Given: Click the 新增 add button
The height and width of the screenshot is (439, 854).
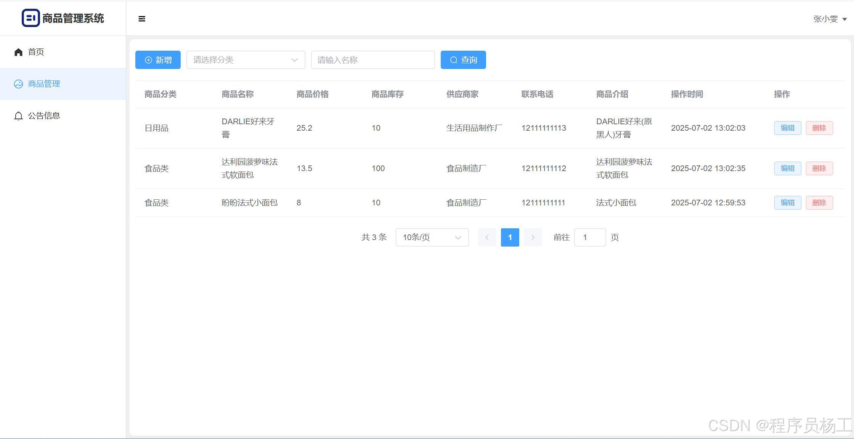Looking at the screenshot, I should coord(158,60).
